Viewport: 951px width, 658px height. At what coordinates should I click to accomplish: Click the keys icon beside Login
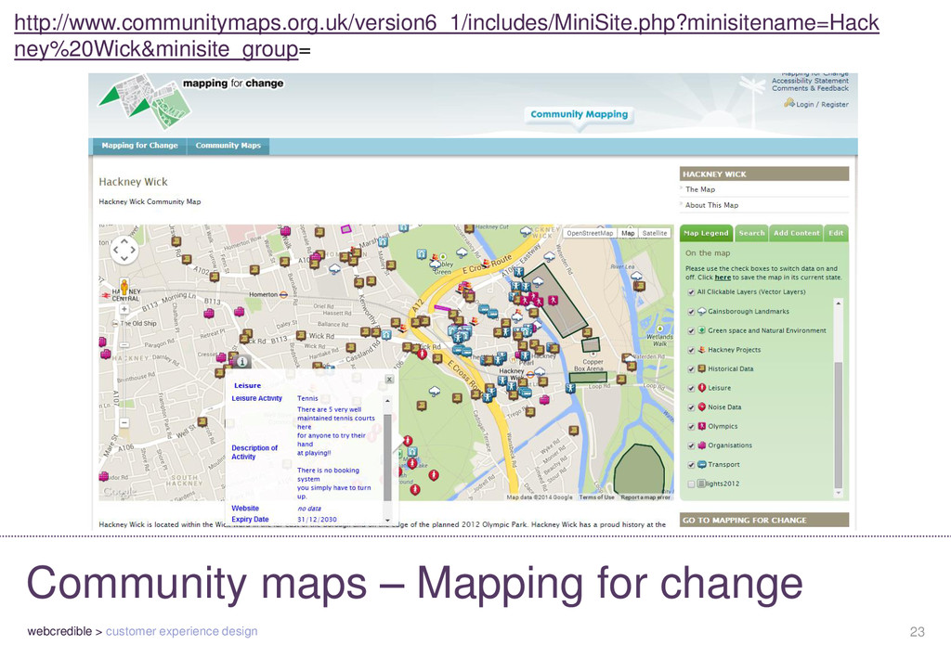click(788, 104)
